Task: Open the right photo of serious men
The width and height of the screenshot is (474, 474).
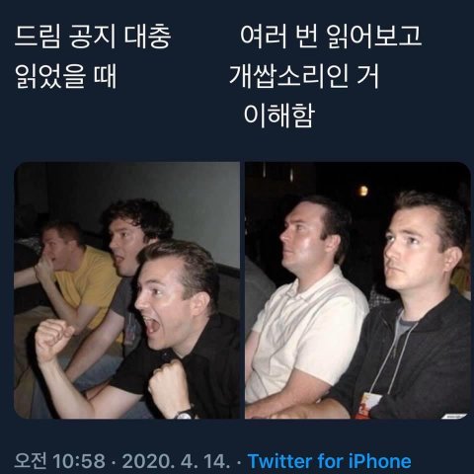Action: pyautogui.click(x=357, y=290)
